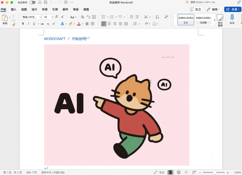Switch to the 布局 tab
The width and height of the screenshot is (242, 175).
(44, 9)
